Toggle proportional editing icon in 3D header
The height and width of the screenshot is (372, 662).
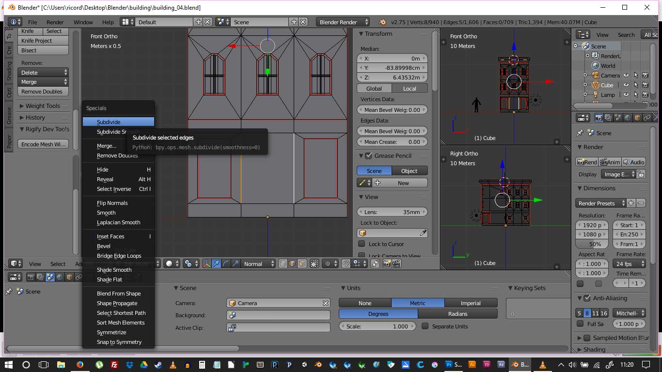click(328, 263)
